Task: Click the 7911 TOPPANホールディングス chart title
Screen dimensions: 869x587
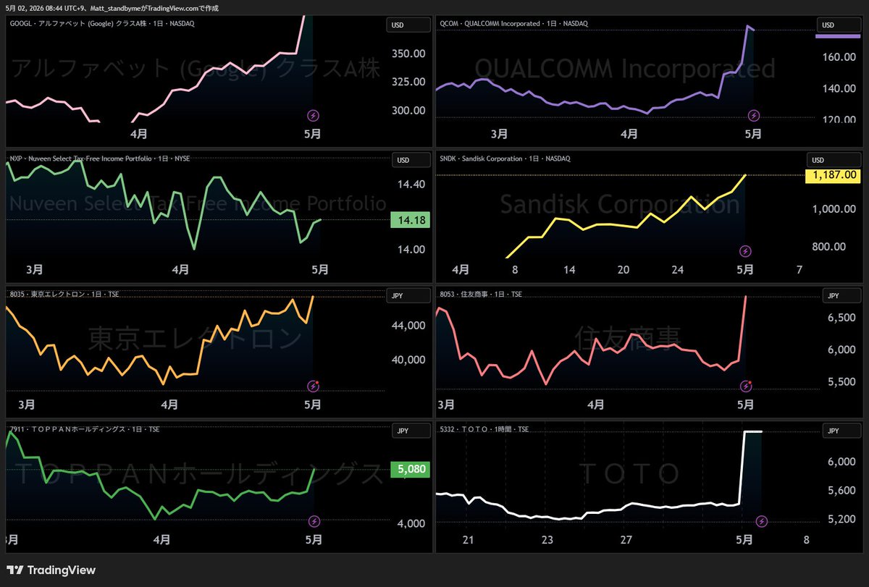Action: click(85, 429)
